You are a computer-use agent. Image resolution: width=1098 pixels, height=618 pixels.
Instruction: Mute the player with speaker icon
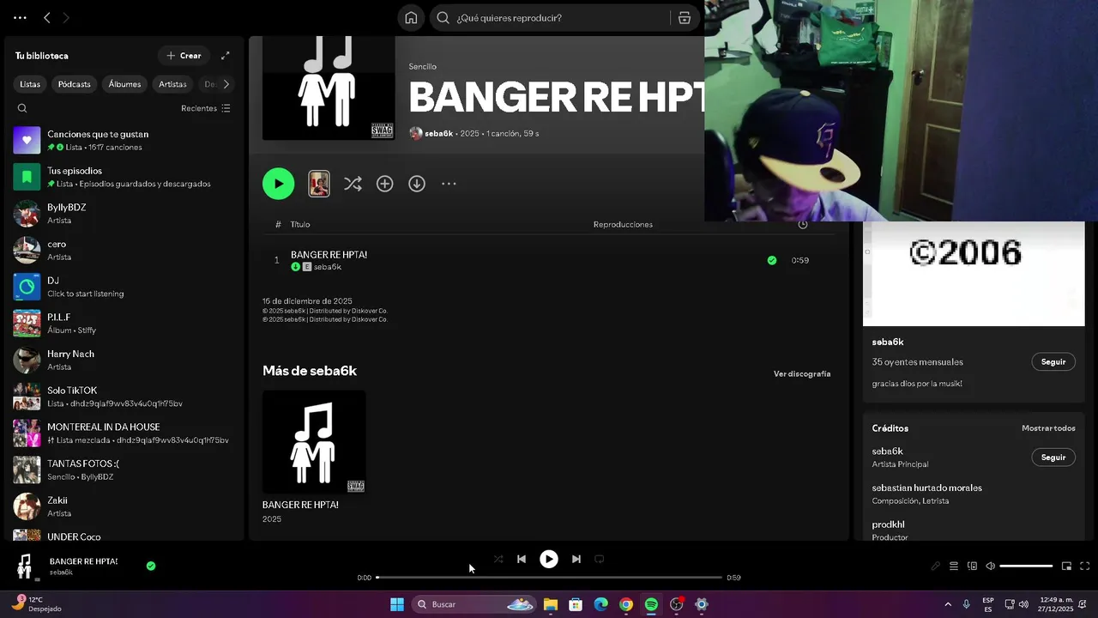991,566
